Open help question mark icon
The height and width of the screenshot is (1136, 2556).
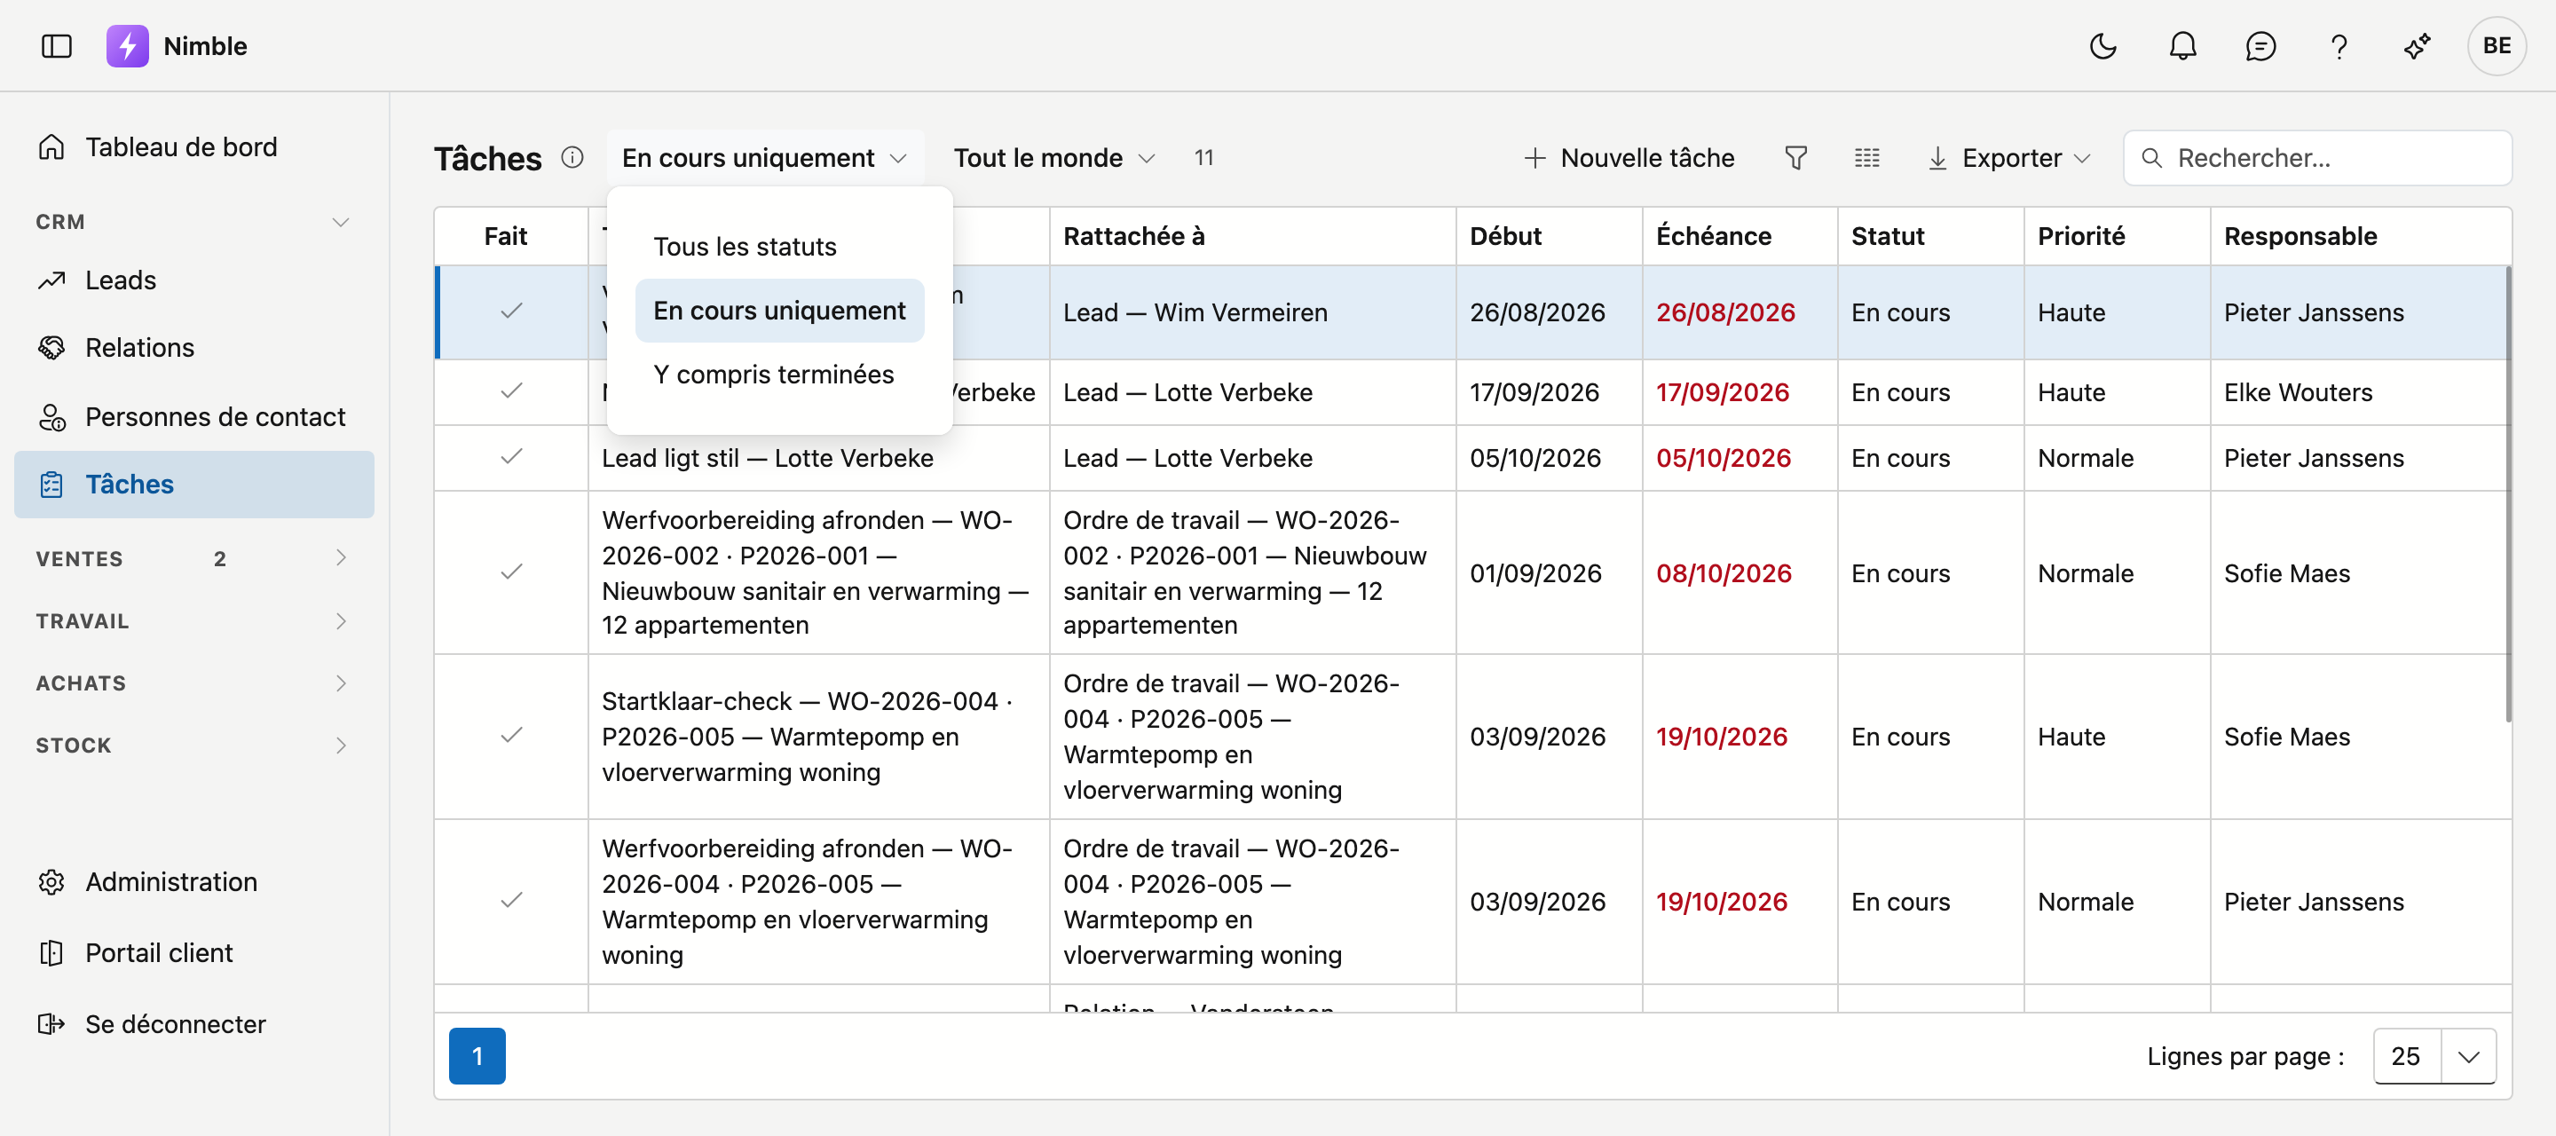(x=2339, y=45)
